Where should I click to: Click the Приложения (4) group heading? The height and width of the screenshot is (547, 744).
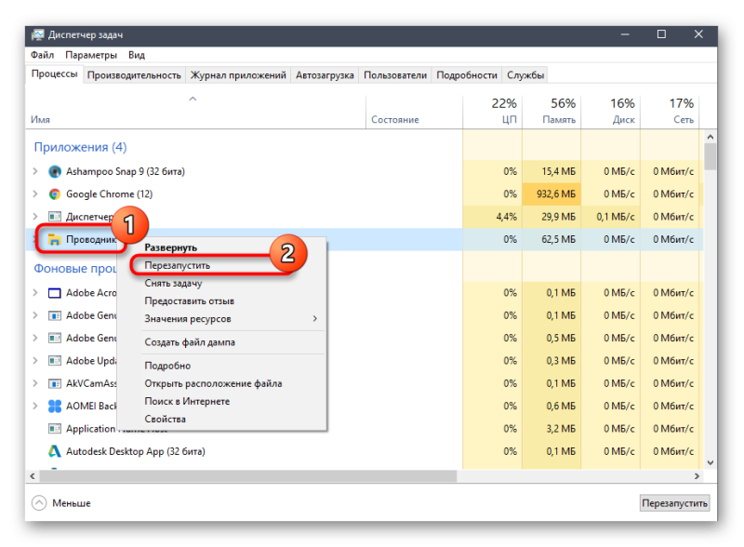click(x=80, y=147)
